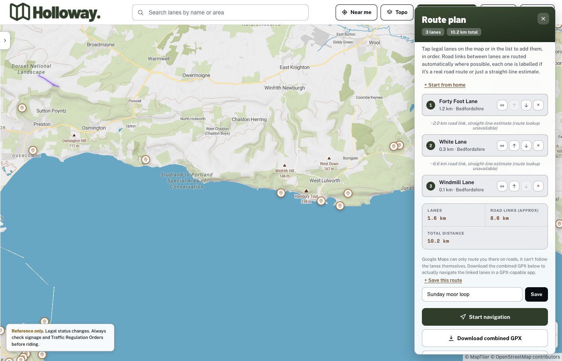Click the '10.2 km total' badge

[x=464, y=32]
